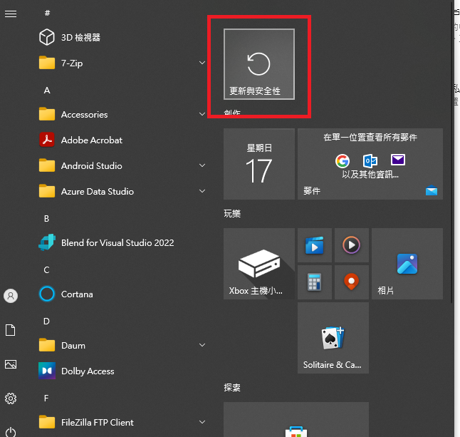This screenshot has width=460, height=437.
Task: Open the Documents sidebar icon
Action: point(11,330)
